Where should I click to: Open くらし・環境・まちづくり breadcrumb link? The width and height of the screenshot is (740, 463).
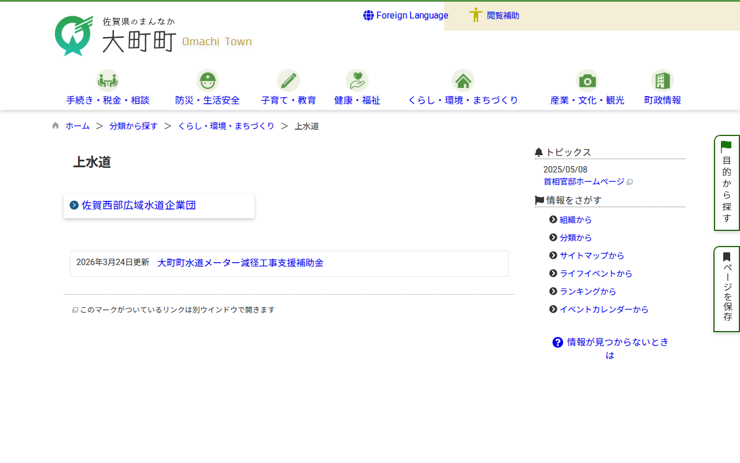[226, 126]
